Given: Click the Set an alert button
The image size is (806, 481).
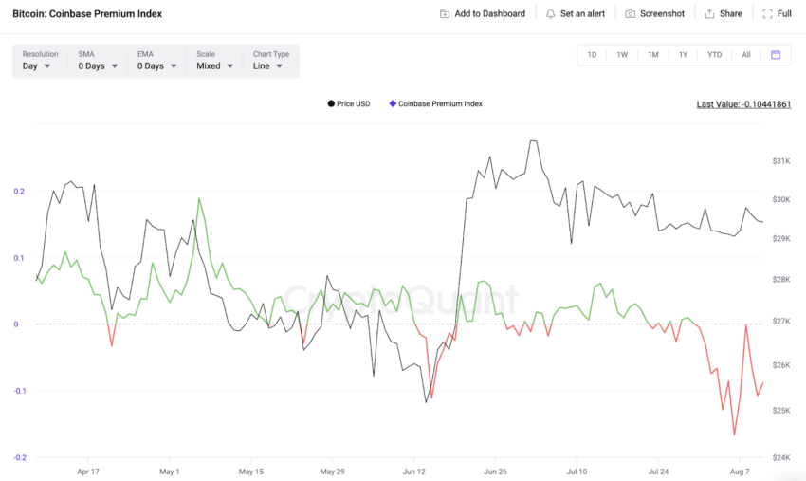Looking at the screenshot, I should (576, 14).
